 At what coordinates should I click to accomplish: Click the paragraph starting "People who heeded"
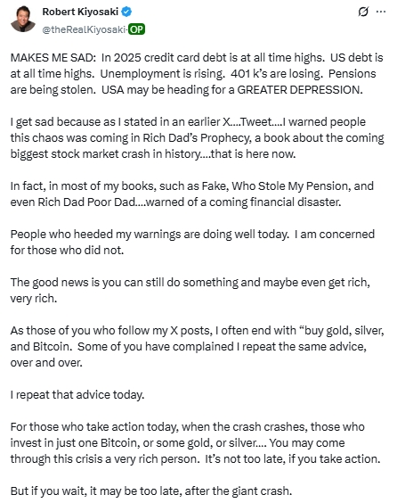(192, 243)
